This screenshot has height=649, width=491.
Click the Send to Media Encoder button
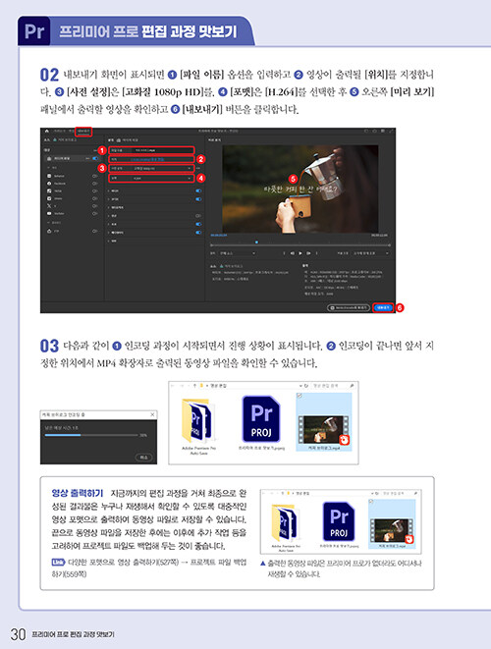[x=349, y=307]
